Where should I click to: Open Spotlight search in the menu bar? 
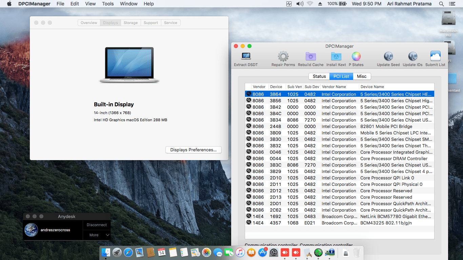(x=441, y=4)
